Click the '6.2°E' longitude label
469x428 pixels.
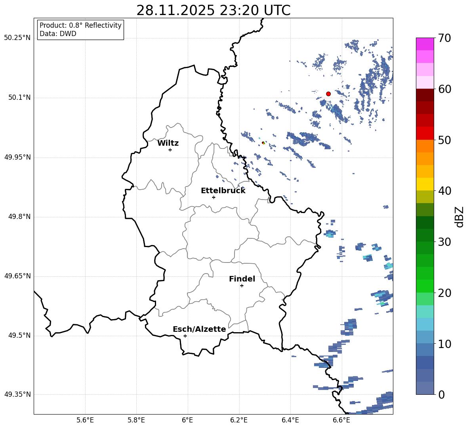pyautogui.click(x=239, y=420)
